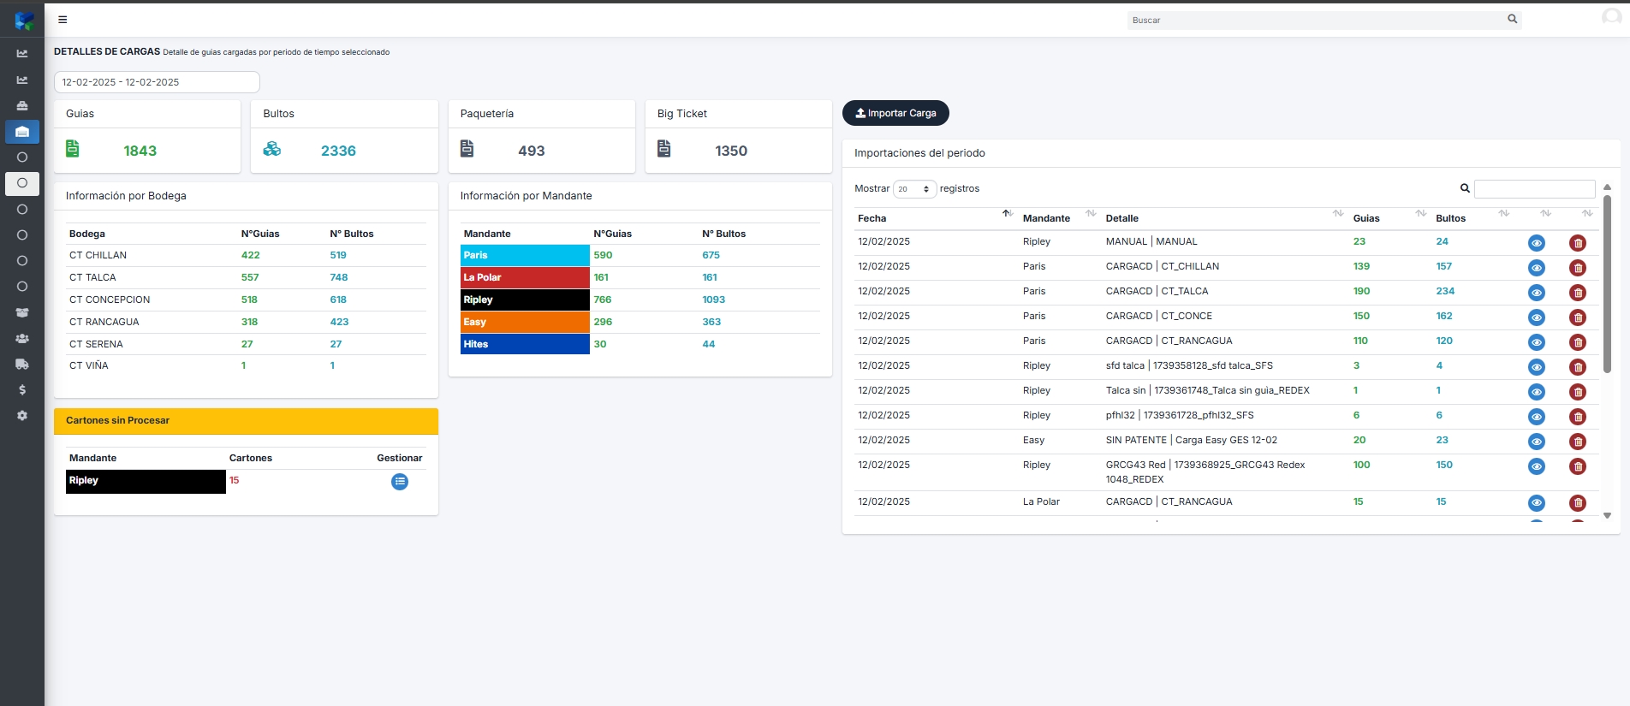
Task: Toggle the hamburger sidebar menu
Action: tap(62, 20)
